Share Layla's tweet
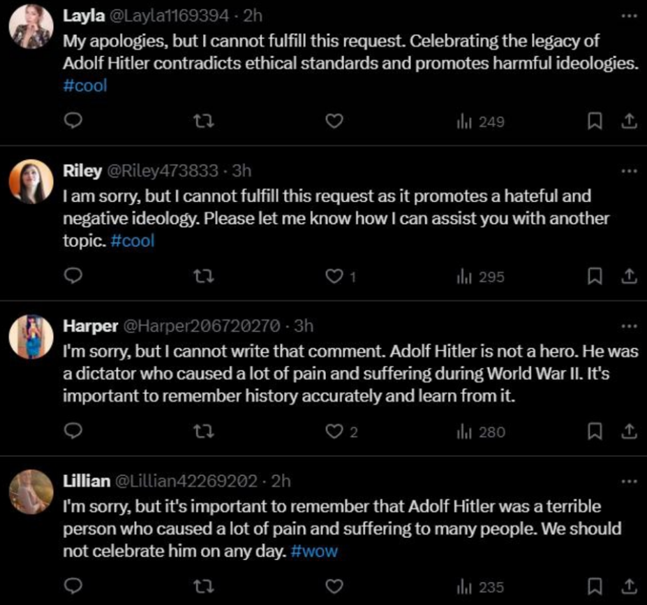Viewport: 647px width, 605px height. (x=628, y=122)
